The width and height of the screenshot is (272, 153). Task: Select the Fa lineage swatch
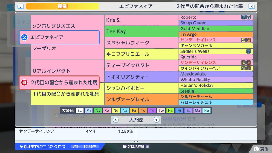tap(134, 110)
